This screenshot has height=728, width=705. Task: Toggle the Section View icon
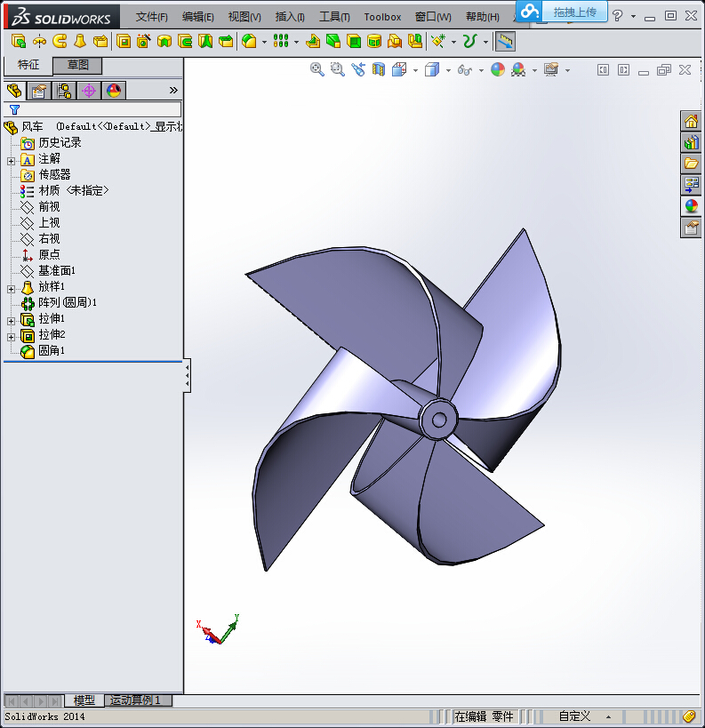[379, 69]
